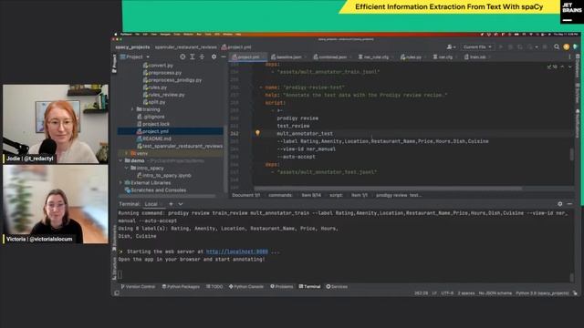
Task: Open Project panel gear options
Action: pos(214,56)
